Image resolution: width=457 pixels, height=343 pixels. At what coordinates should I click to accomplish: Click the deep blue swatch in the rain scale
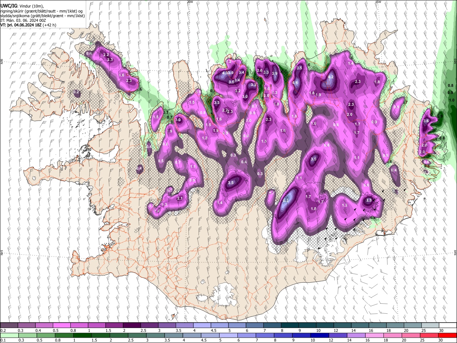pyautogui.click(x=320, y=335)
